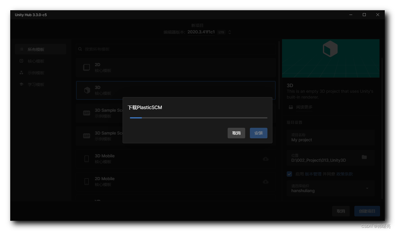The image size is (395, 231).
Task: Expand the organization dropdown hanshuliang
Action: (x=331, y=188)
